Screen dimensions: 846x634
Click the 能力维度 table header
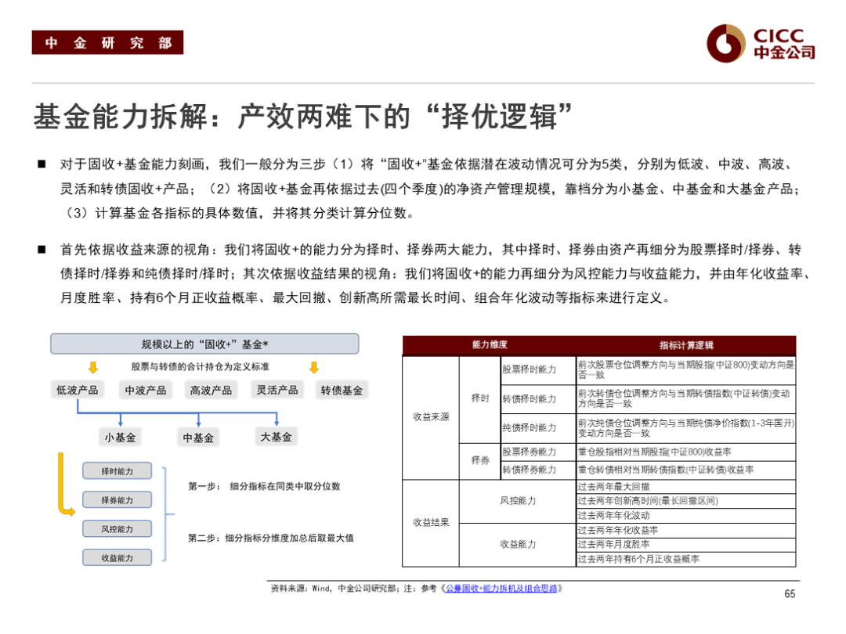(x=490, y=345)
